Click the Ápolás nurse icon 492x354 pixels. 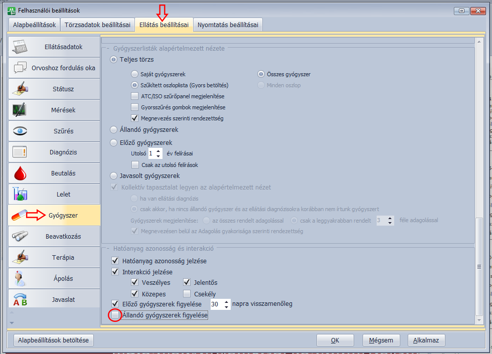click(20, 278)
